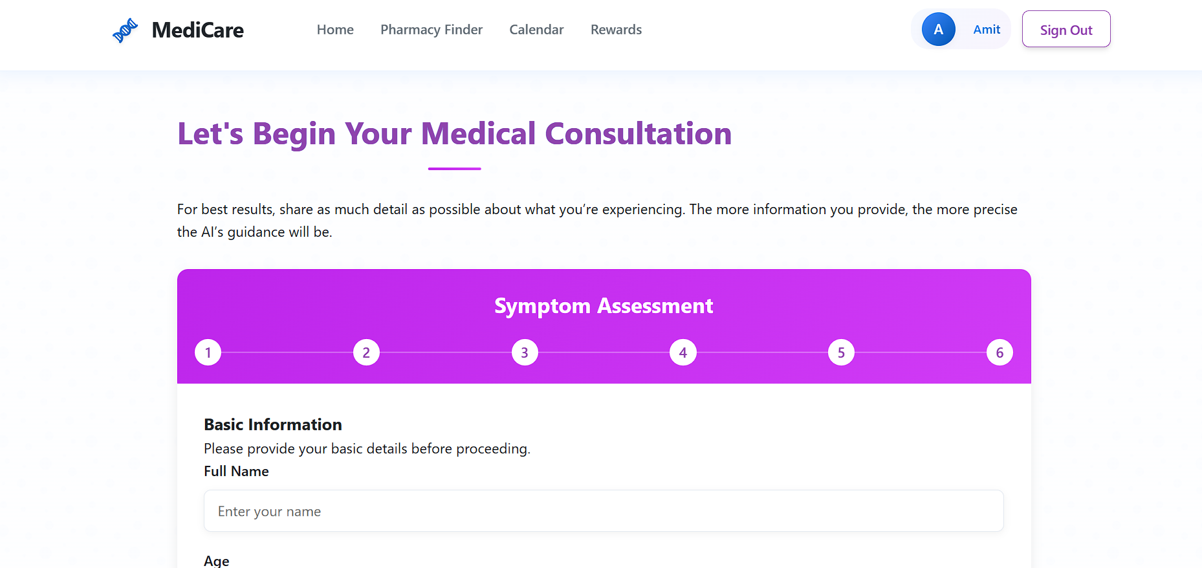The height and width of the screenshot is (568, 1202).
Task: Click the Age field label
Action: (x=216, y=561)
